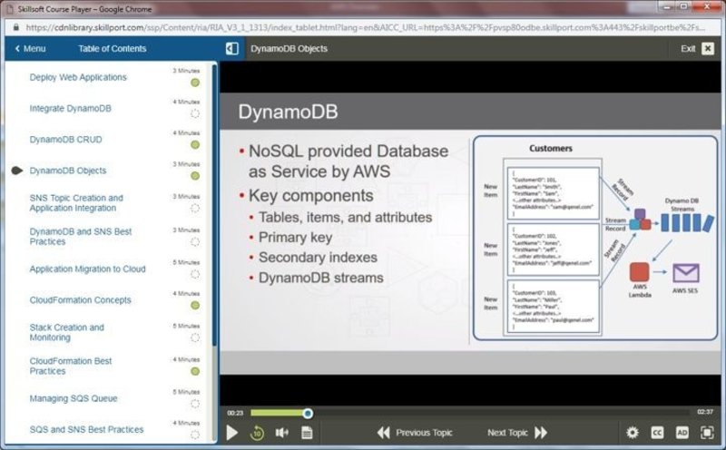Mute the audio with the speaker icon
The image size is (726, 450).
click(281, 433)
